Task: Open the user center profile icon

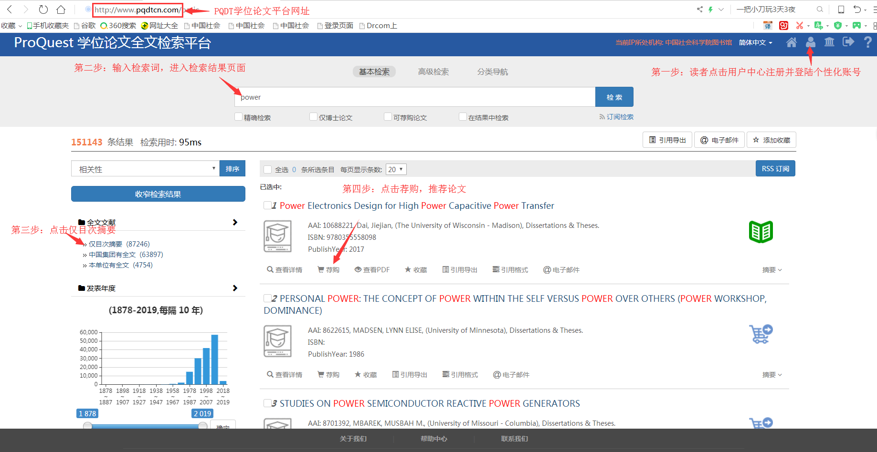Action: coord(810,42)
